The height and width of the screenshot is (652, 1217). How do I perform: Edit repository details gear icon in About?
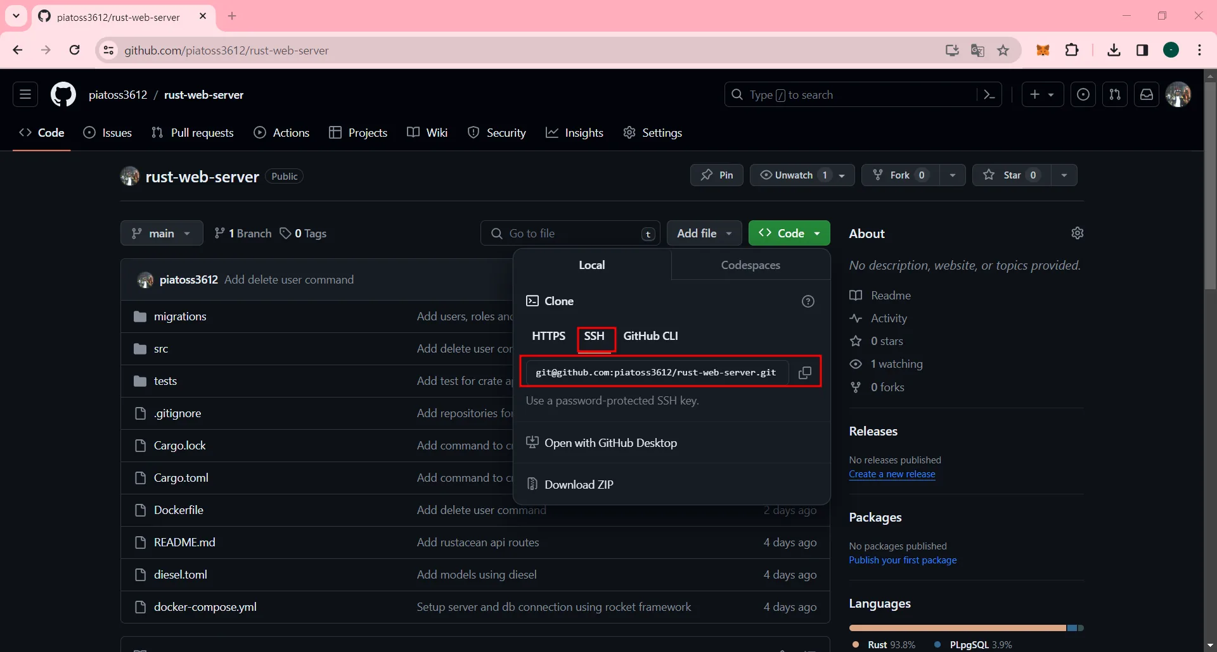pyautogui.click(x=1078, y=234)
